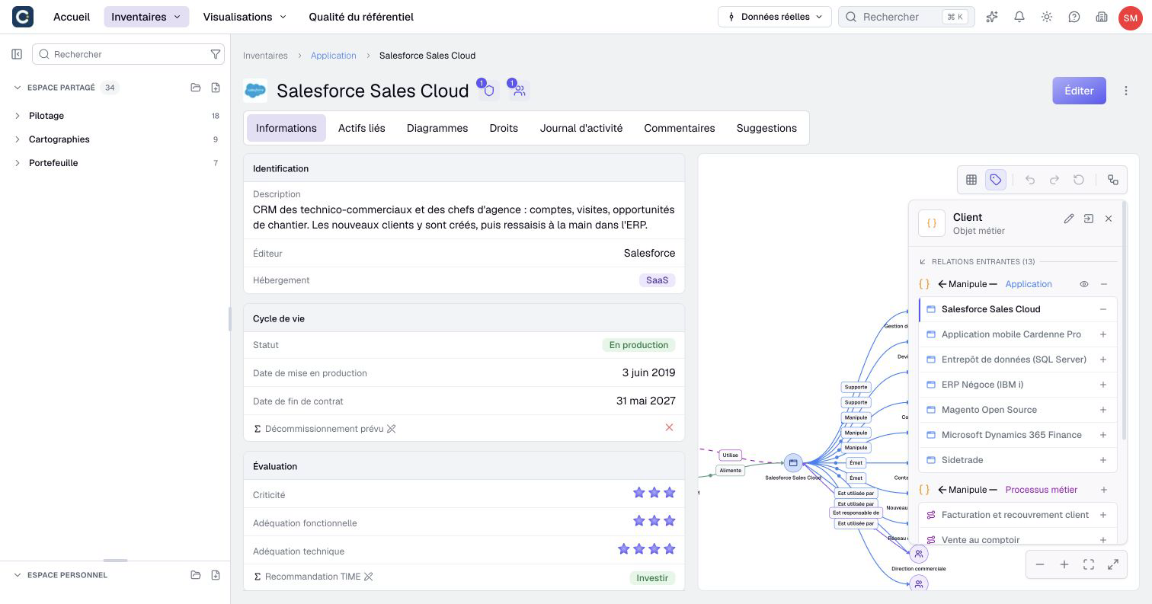The image size is (1152, 604).
Task: Collapse the left sidebar panel
Action: click(17, 54)
